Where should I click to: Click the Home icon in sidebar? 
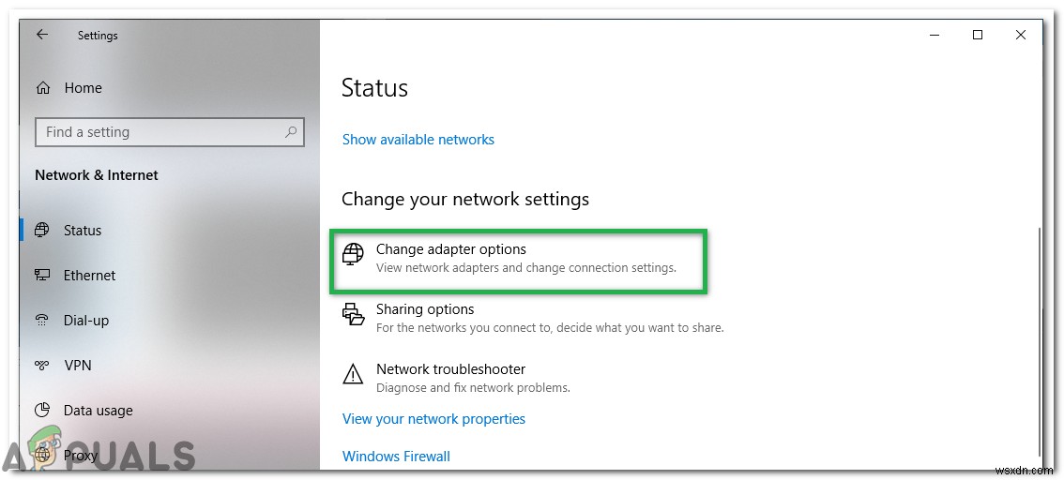pyautogui.click(x=43, y=88)
